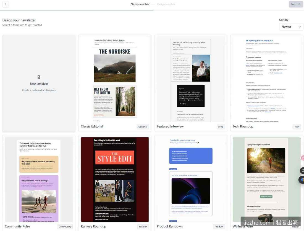The height and width of the screenshot is (231, 304).
Task: Select the Choose template step
Action: 140,4
